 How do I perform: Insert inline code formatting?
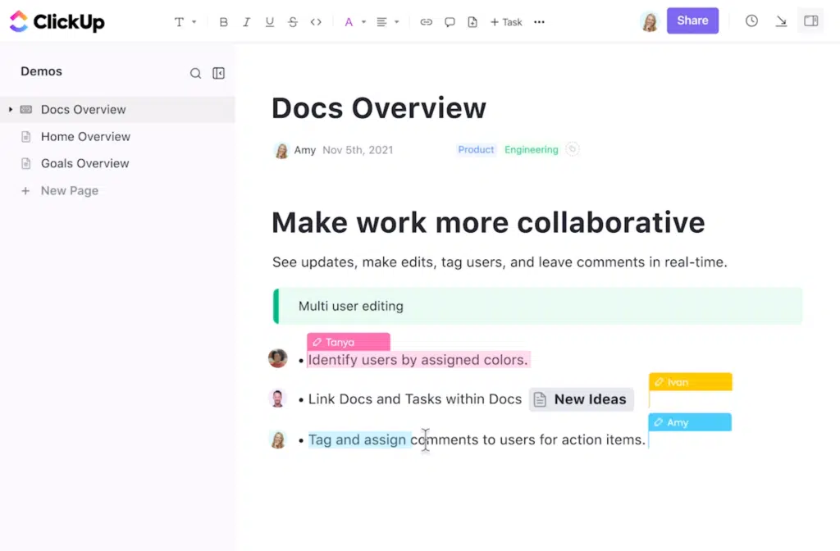tap(316, 22)
